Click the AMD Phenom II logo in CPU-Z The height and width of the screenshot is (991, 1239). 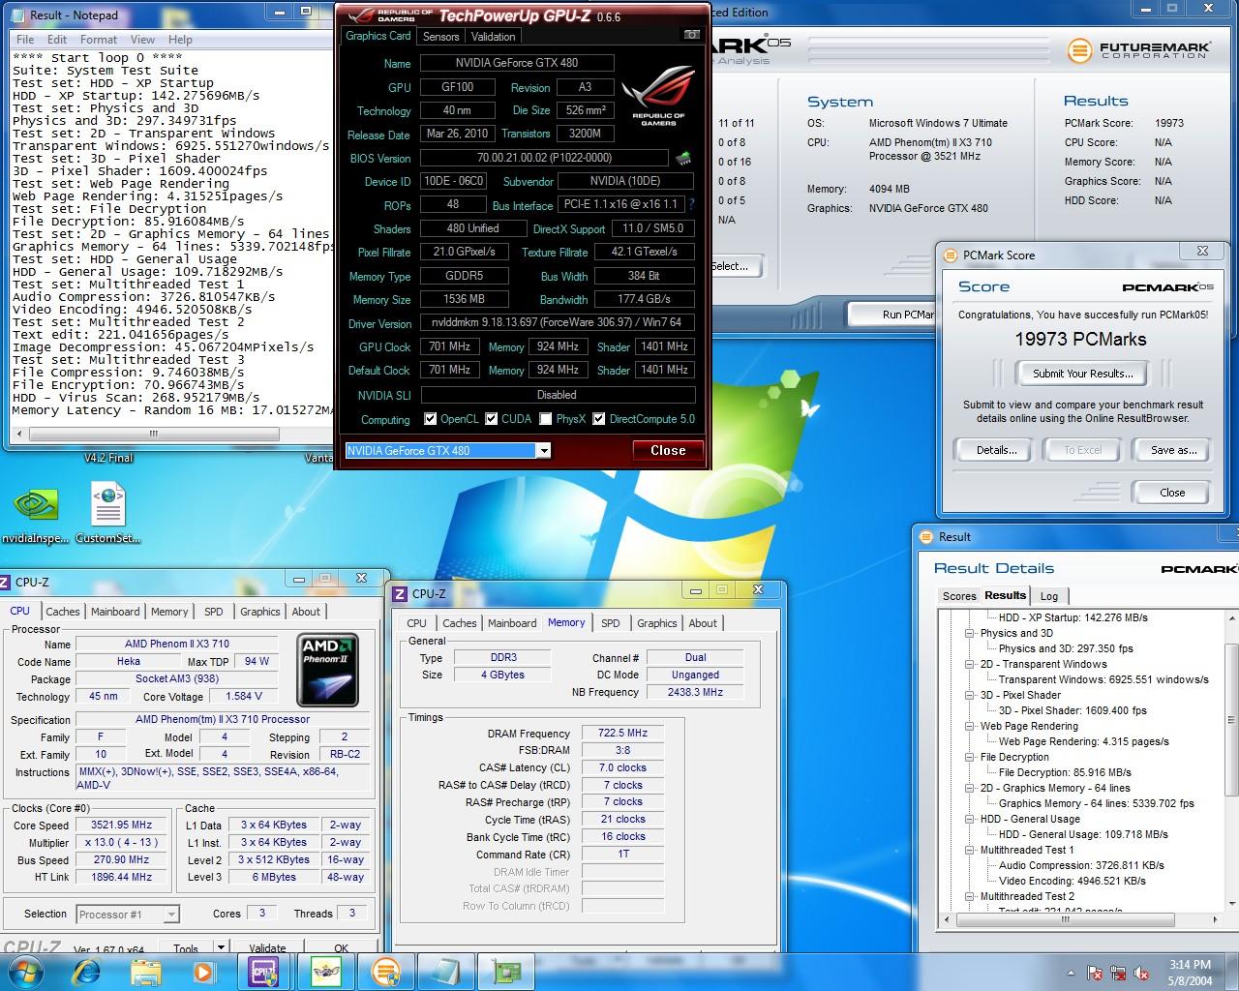pyautogui.click(x=327, y=669)
